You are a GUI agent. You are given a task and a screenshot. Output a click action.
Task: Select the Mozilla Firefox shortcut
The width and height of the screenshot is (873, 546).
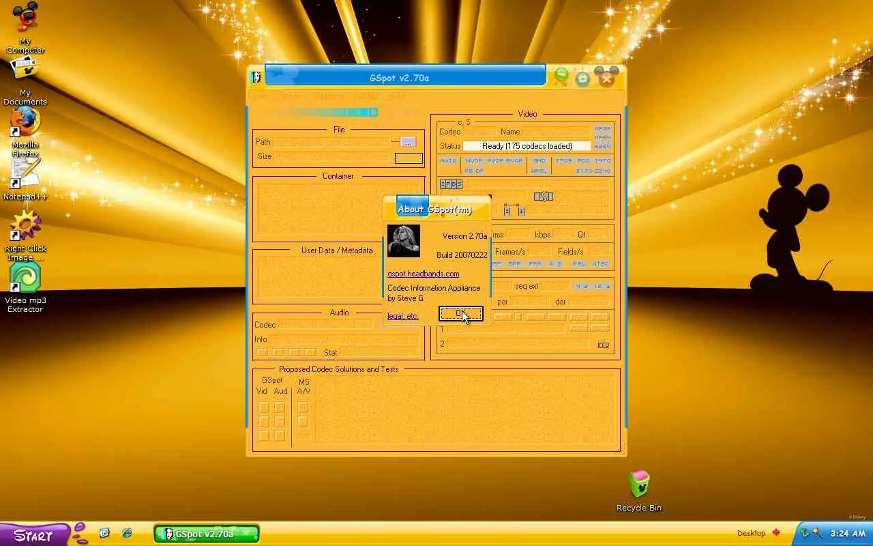(25, 132)
